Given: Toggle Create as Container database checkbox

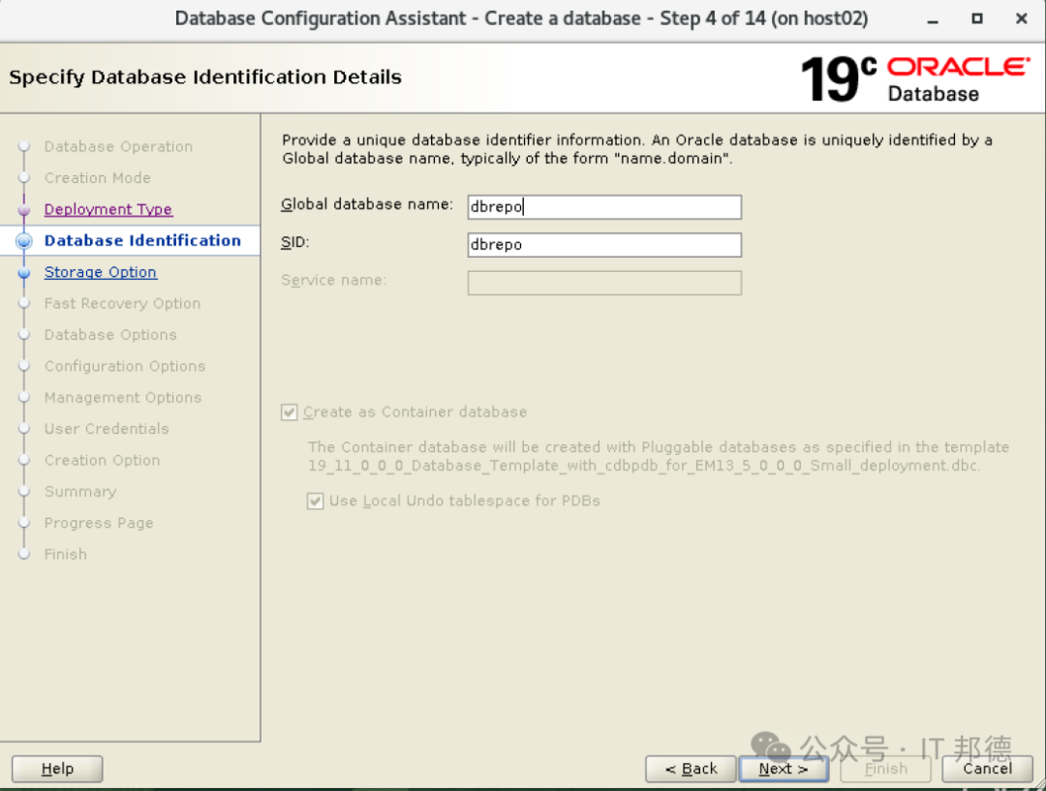Looking at the screenshot, I should (x=289, y=412).
